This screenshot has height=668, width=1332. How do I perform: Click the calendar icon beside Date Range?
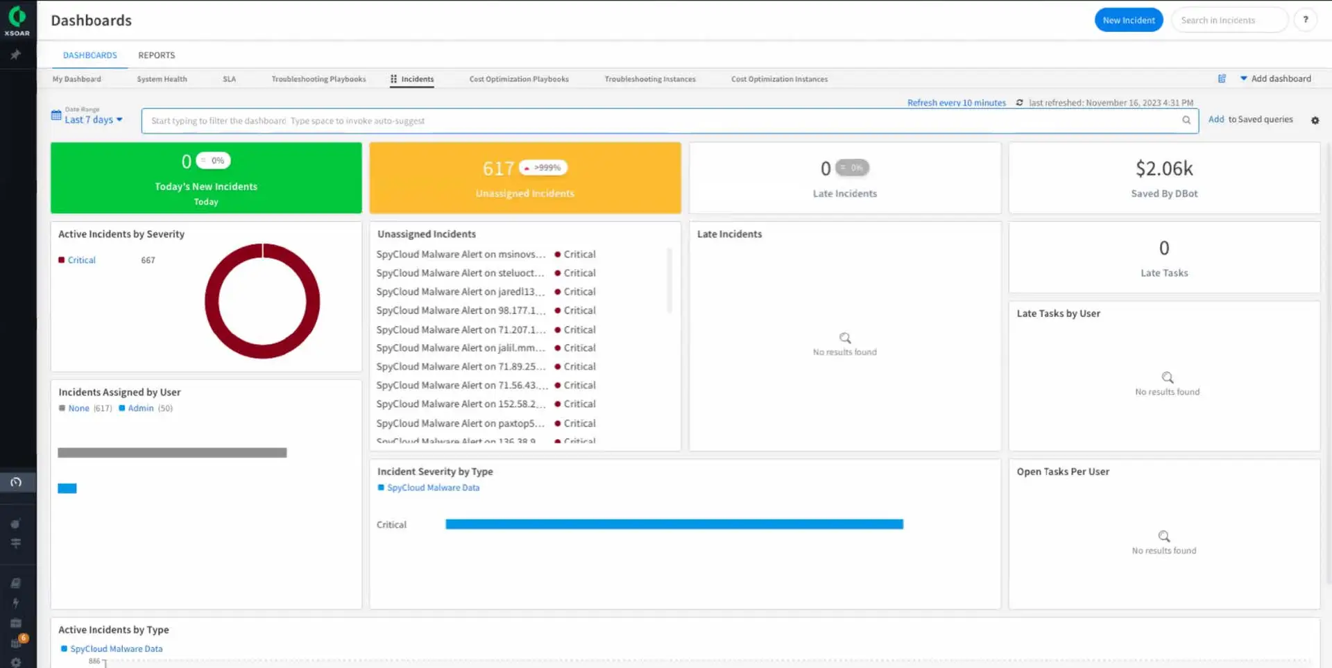(x=57, y=115)
